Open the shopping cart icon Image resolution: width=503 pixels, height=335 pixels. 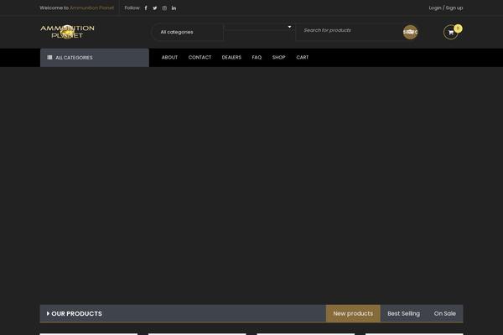[x=451, y=33]
